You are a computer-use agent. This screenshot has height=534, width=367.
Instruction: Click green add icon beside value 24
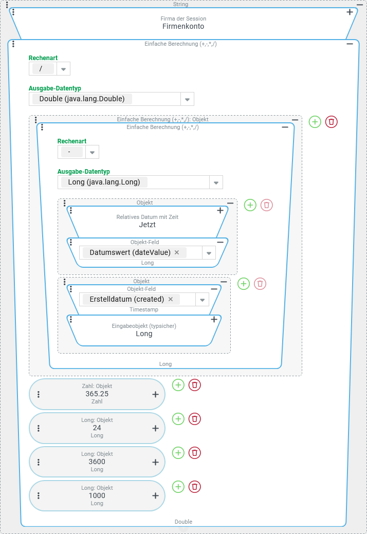click(178, 419)
